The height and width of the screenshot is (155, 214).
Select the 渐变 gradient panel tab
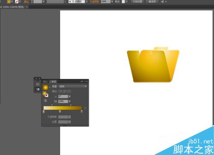[x=53, y=82]
